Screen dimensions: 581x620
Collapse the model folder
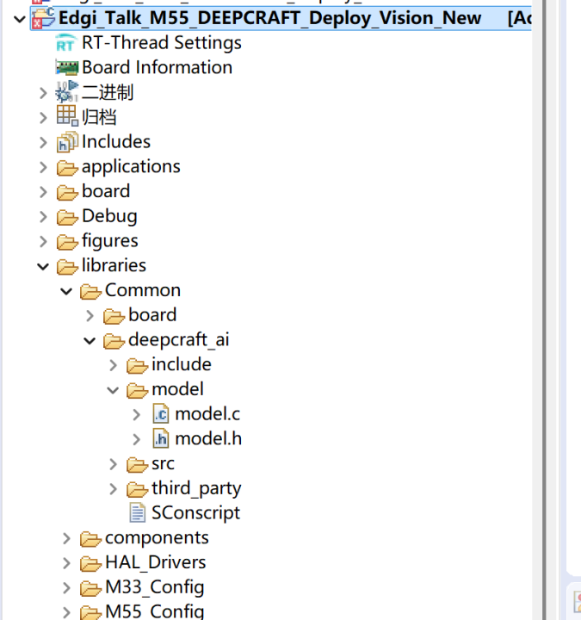(x=113, y=390)
